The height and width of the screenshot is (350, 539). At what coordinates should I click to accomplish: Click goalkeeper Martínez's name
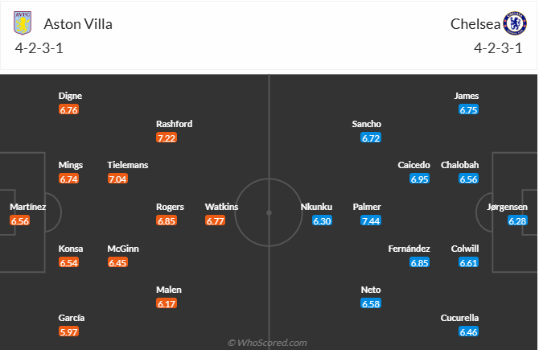tap(27, 207)
